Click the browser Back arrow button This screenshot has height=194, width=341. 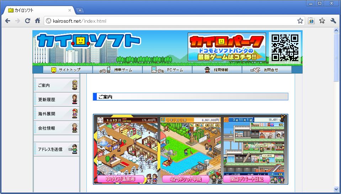7,21
